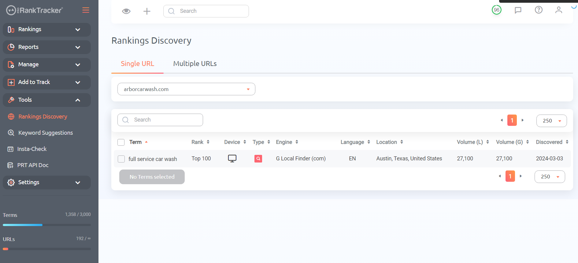
Task: Click the Settings gear icon
Action: click(x=11, y=182)
